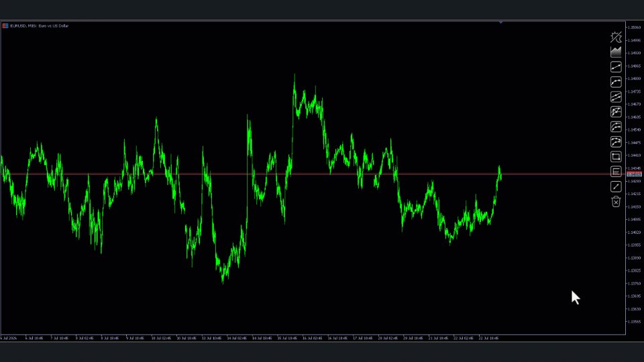
Task: Select the curved line drawing tool
Action: (x=616, y=82)
